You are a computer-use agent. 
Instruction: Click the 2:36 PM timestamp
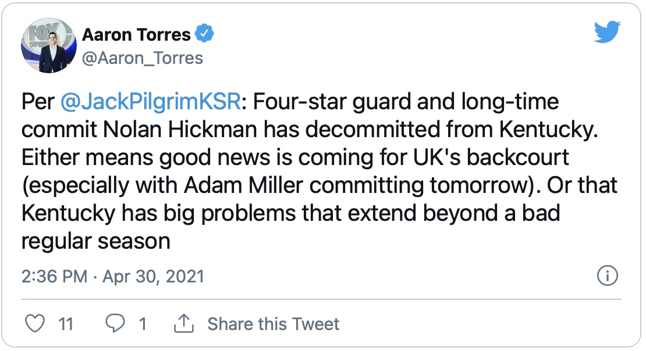55,276
